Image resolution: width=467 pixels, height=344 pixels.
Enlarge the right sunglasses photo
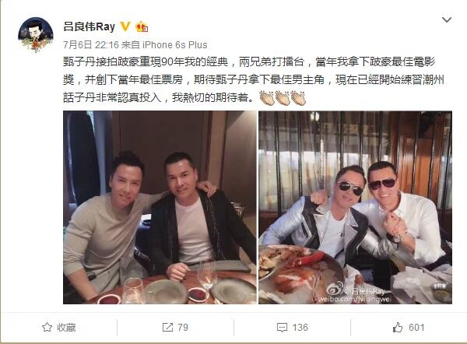click(x=355, y=207)
